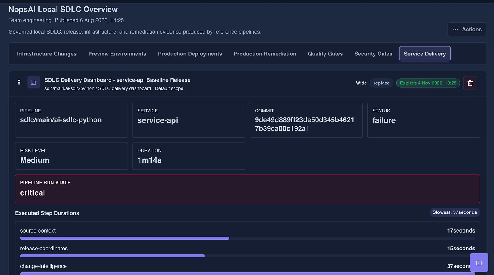Click the Published 6 Aug 2026 timestamp
The height and width of the screenshot is (275, 494).
pyautogui.click(x=89, y=20)
